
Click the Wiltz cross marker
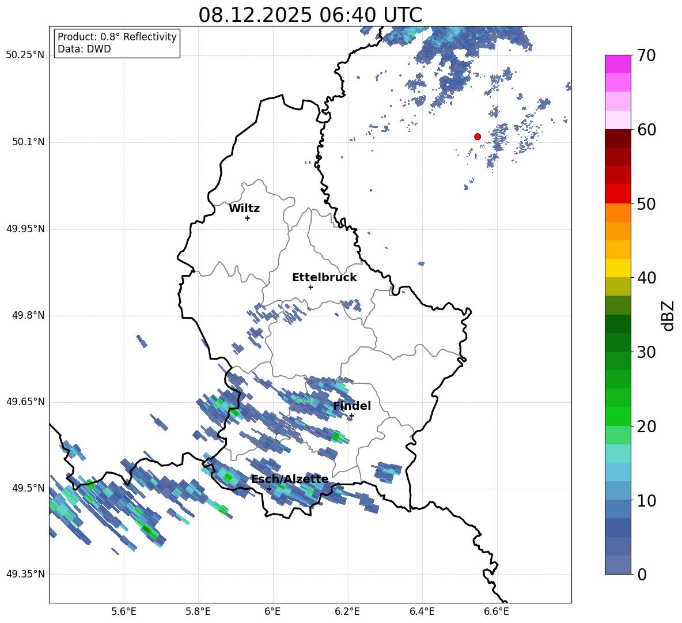pos(248,218)
